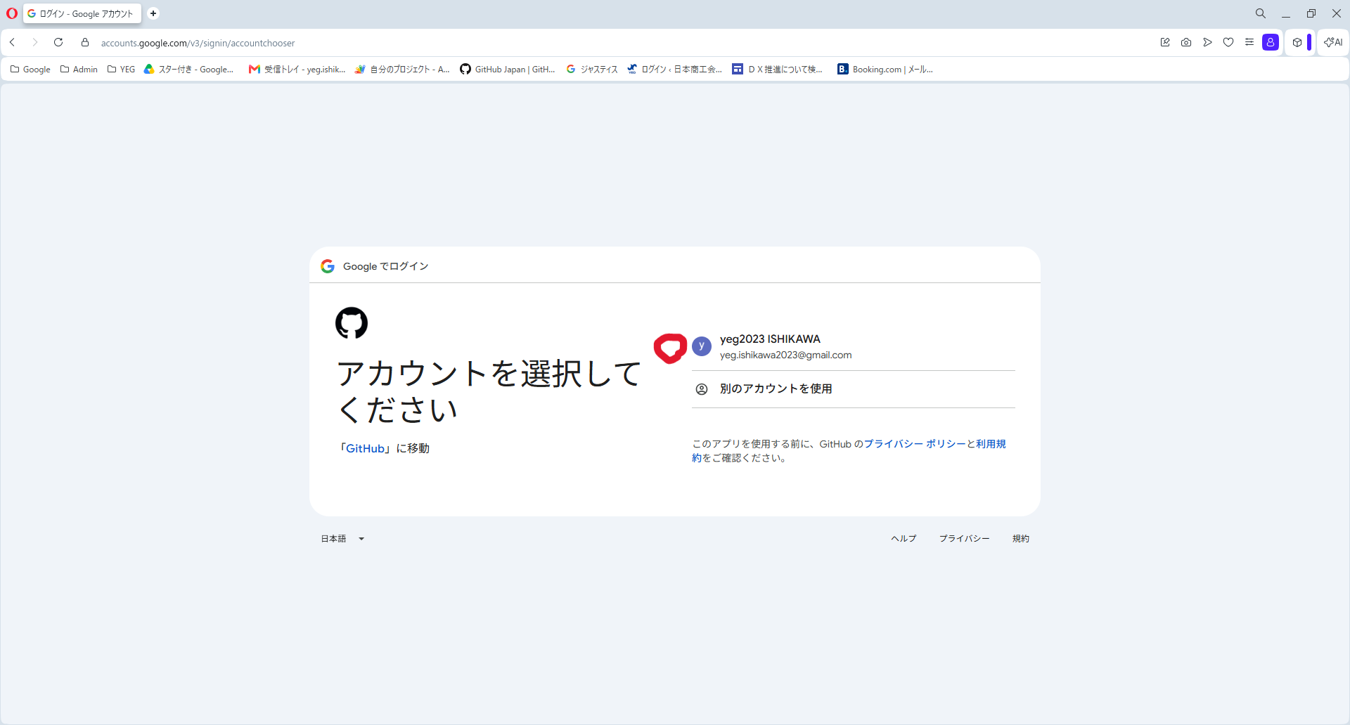Open the Google Drive starred bookmark

pyautogui.click(x=188, y=69)
